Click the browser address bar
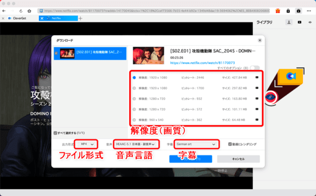316x196 pixels. [154, 11]
